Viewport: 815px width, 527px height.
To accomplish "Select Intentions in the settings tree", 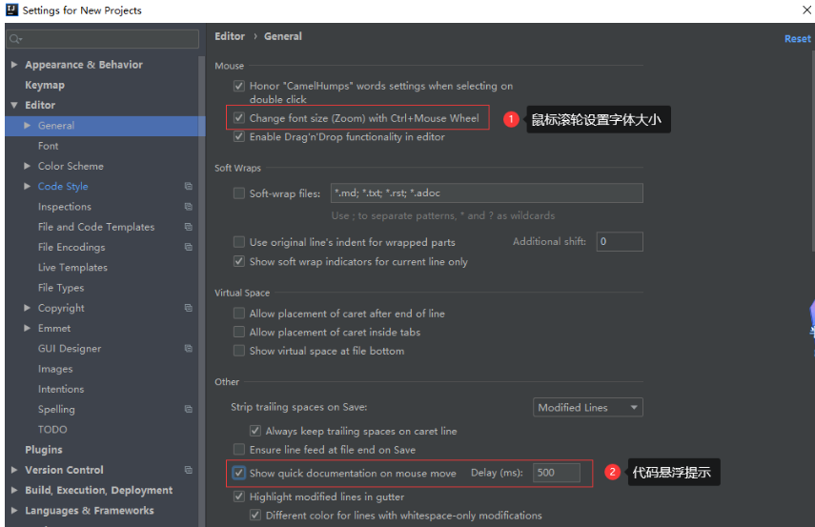I will [x=61, y=389].
